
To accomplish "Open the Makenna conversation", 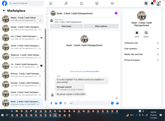I will tap(22, 56).
